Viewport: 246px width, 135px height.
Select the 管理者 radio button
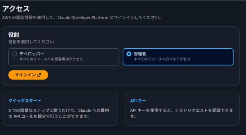(x=129, y=54)
